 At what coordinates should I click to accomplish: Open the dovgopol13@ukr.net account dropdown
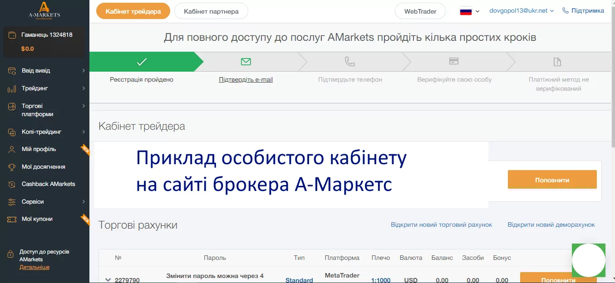[522, 10]
